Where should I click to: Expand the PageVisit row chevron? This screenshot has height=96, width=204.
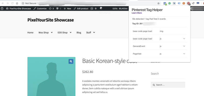(184, 54)
